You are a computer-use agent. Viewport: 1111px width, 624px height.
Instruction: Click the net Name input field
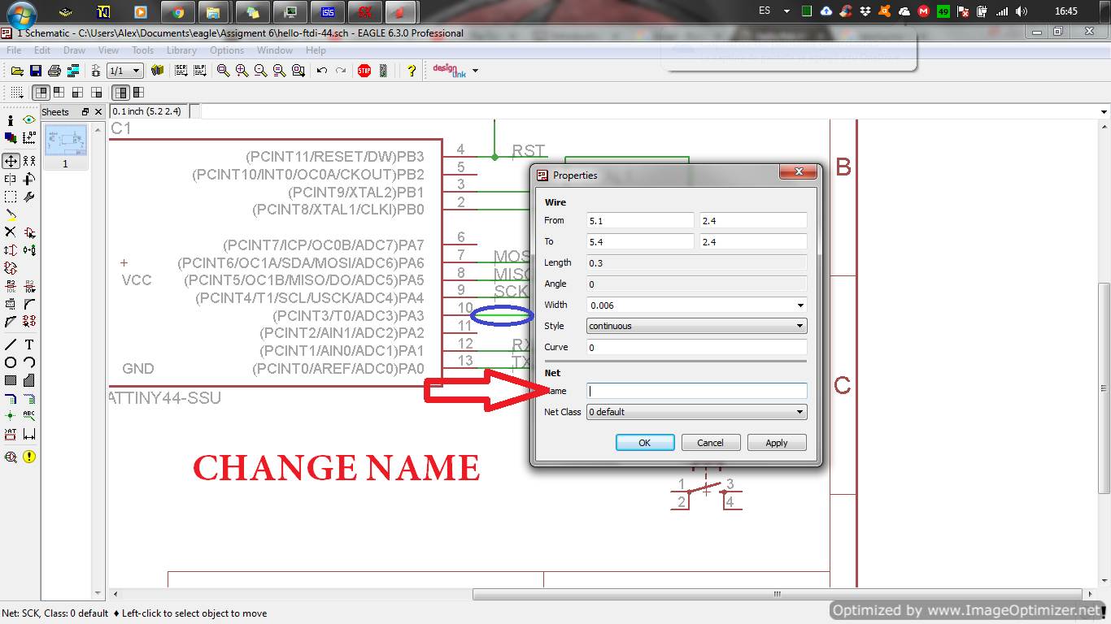[697, 391]
